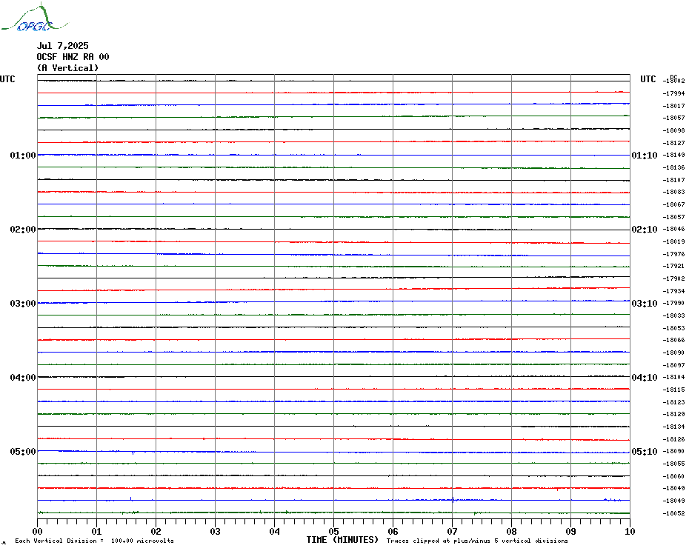Click the 01 minute axis label

point(96,532)
